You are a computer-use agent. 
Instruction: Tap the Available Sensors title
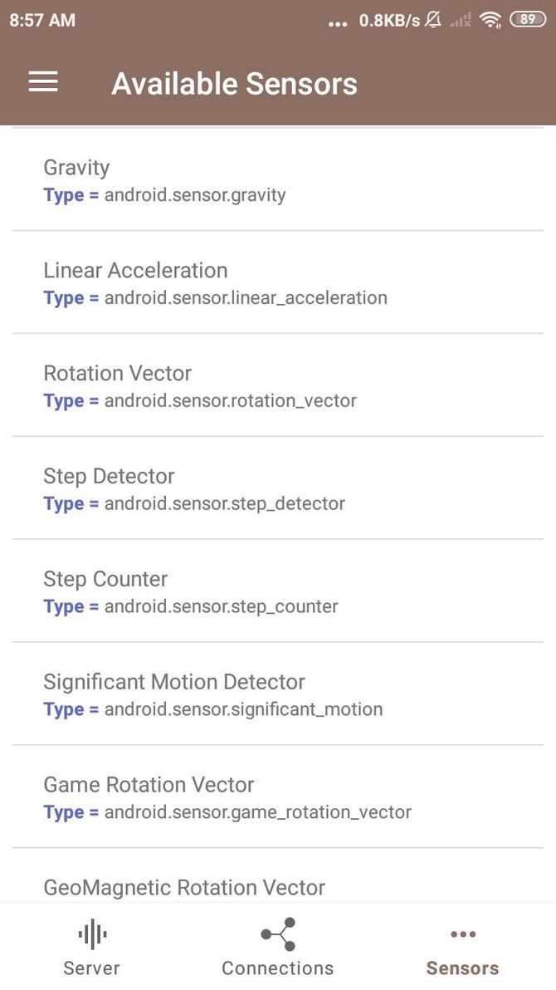[x=235, y=83]
